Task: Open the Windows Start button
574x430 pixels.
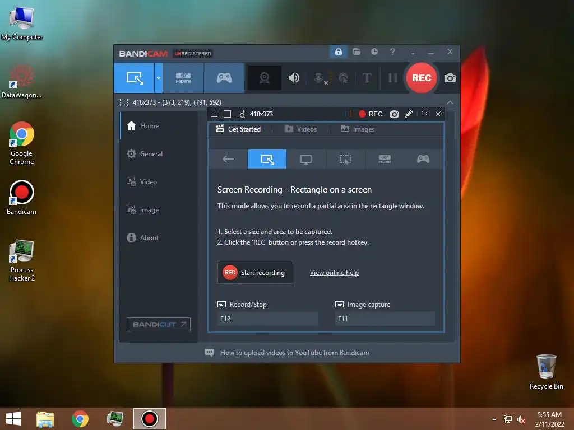Action: pyautogui.click(x=13, y=419)
